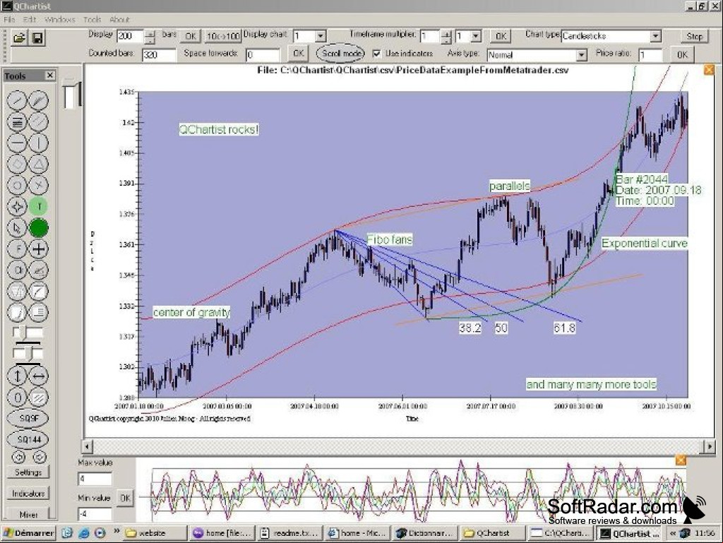Image resolution: width=723 pixels, height=543 pixels.
Task: Confirm Price ratio with its OK button
Action: [x=682, y=55]
